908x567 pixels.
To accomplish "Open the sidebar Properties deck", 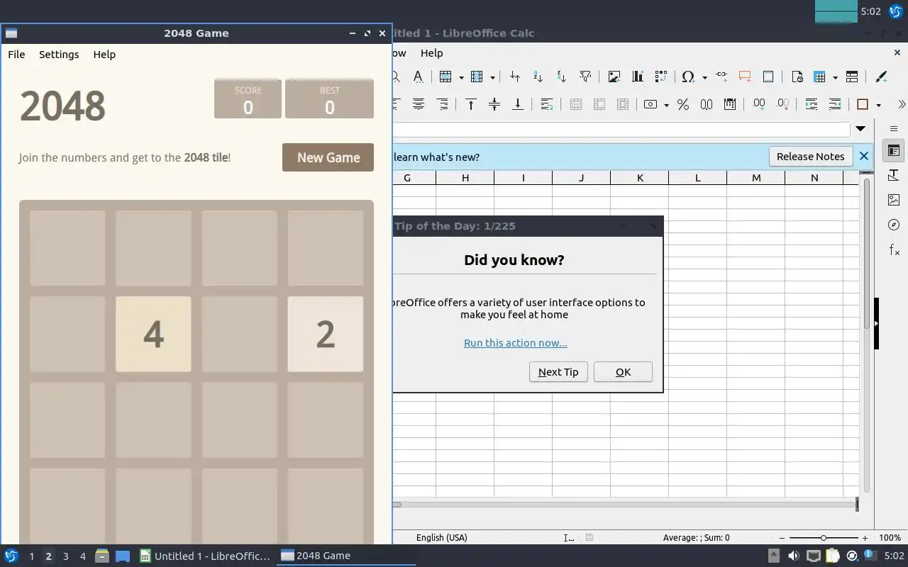I will click(x=894, y=150).
